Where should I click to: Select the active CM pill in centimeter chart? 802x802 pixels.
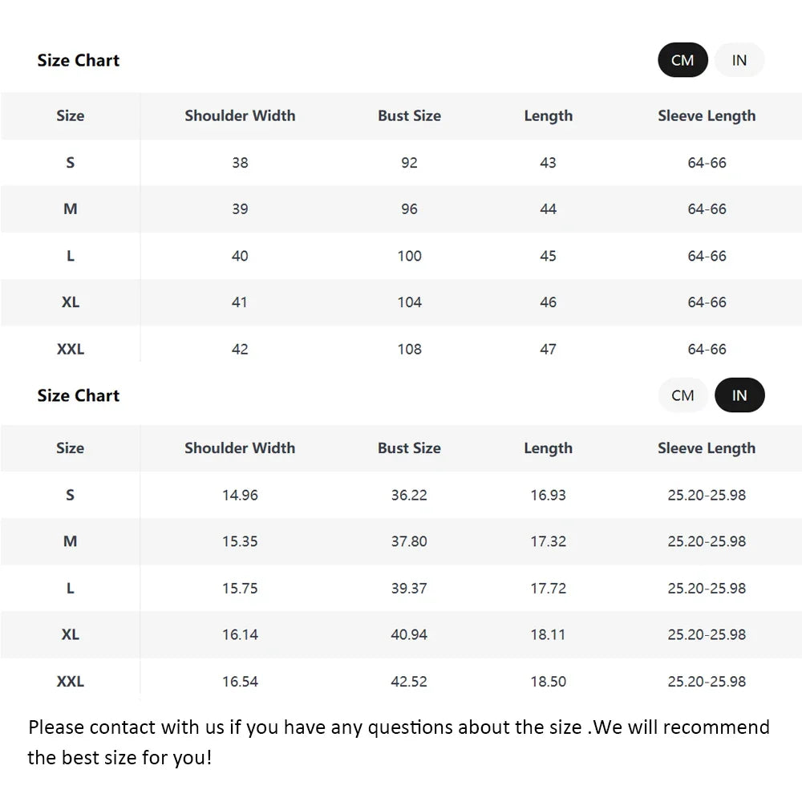coord(683,60)
